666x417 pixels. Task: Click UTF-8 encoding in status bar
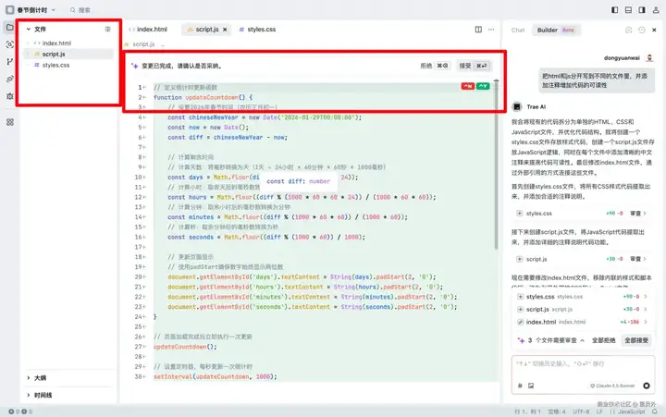click(x=581, y=411)
